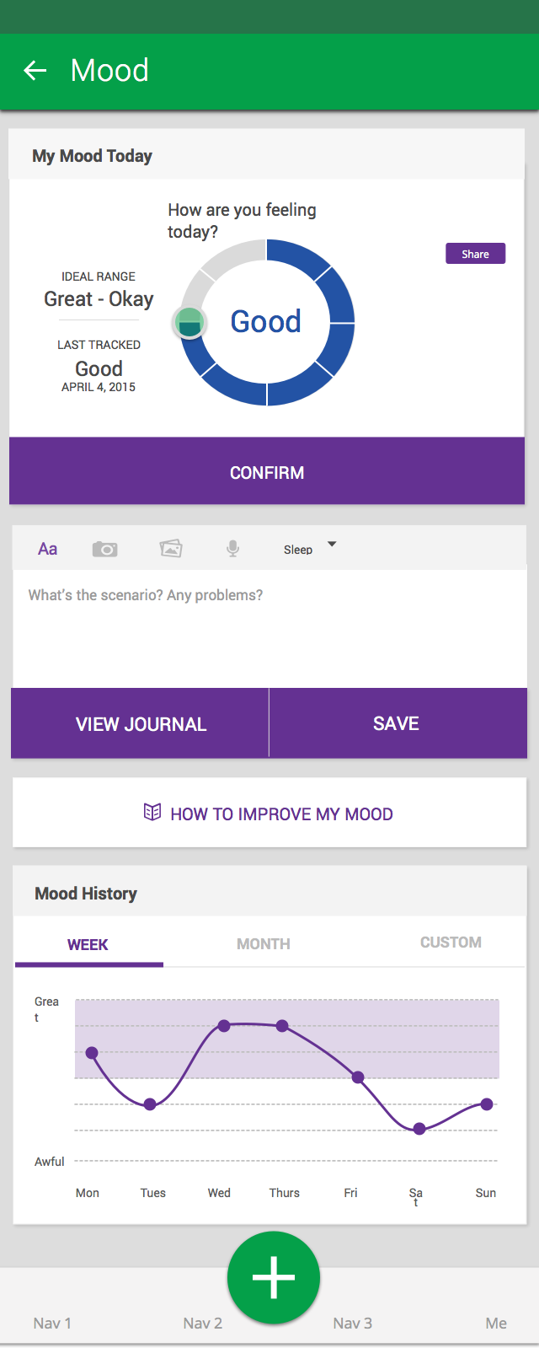Open the photo gallery icon
This screenshot has height=1348, width=539.
[x=171, y=549]
